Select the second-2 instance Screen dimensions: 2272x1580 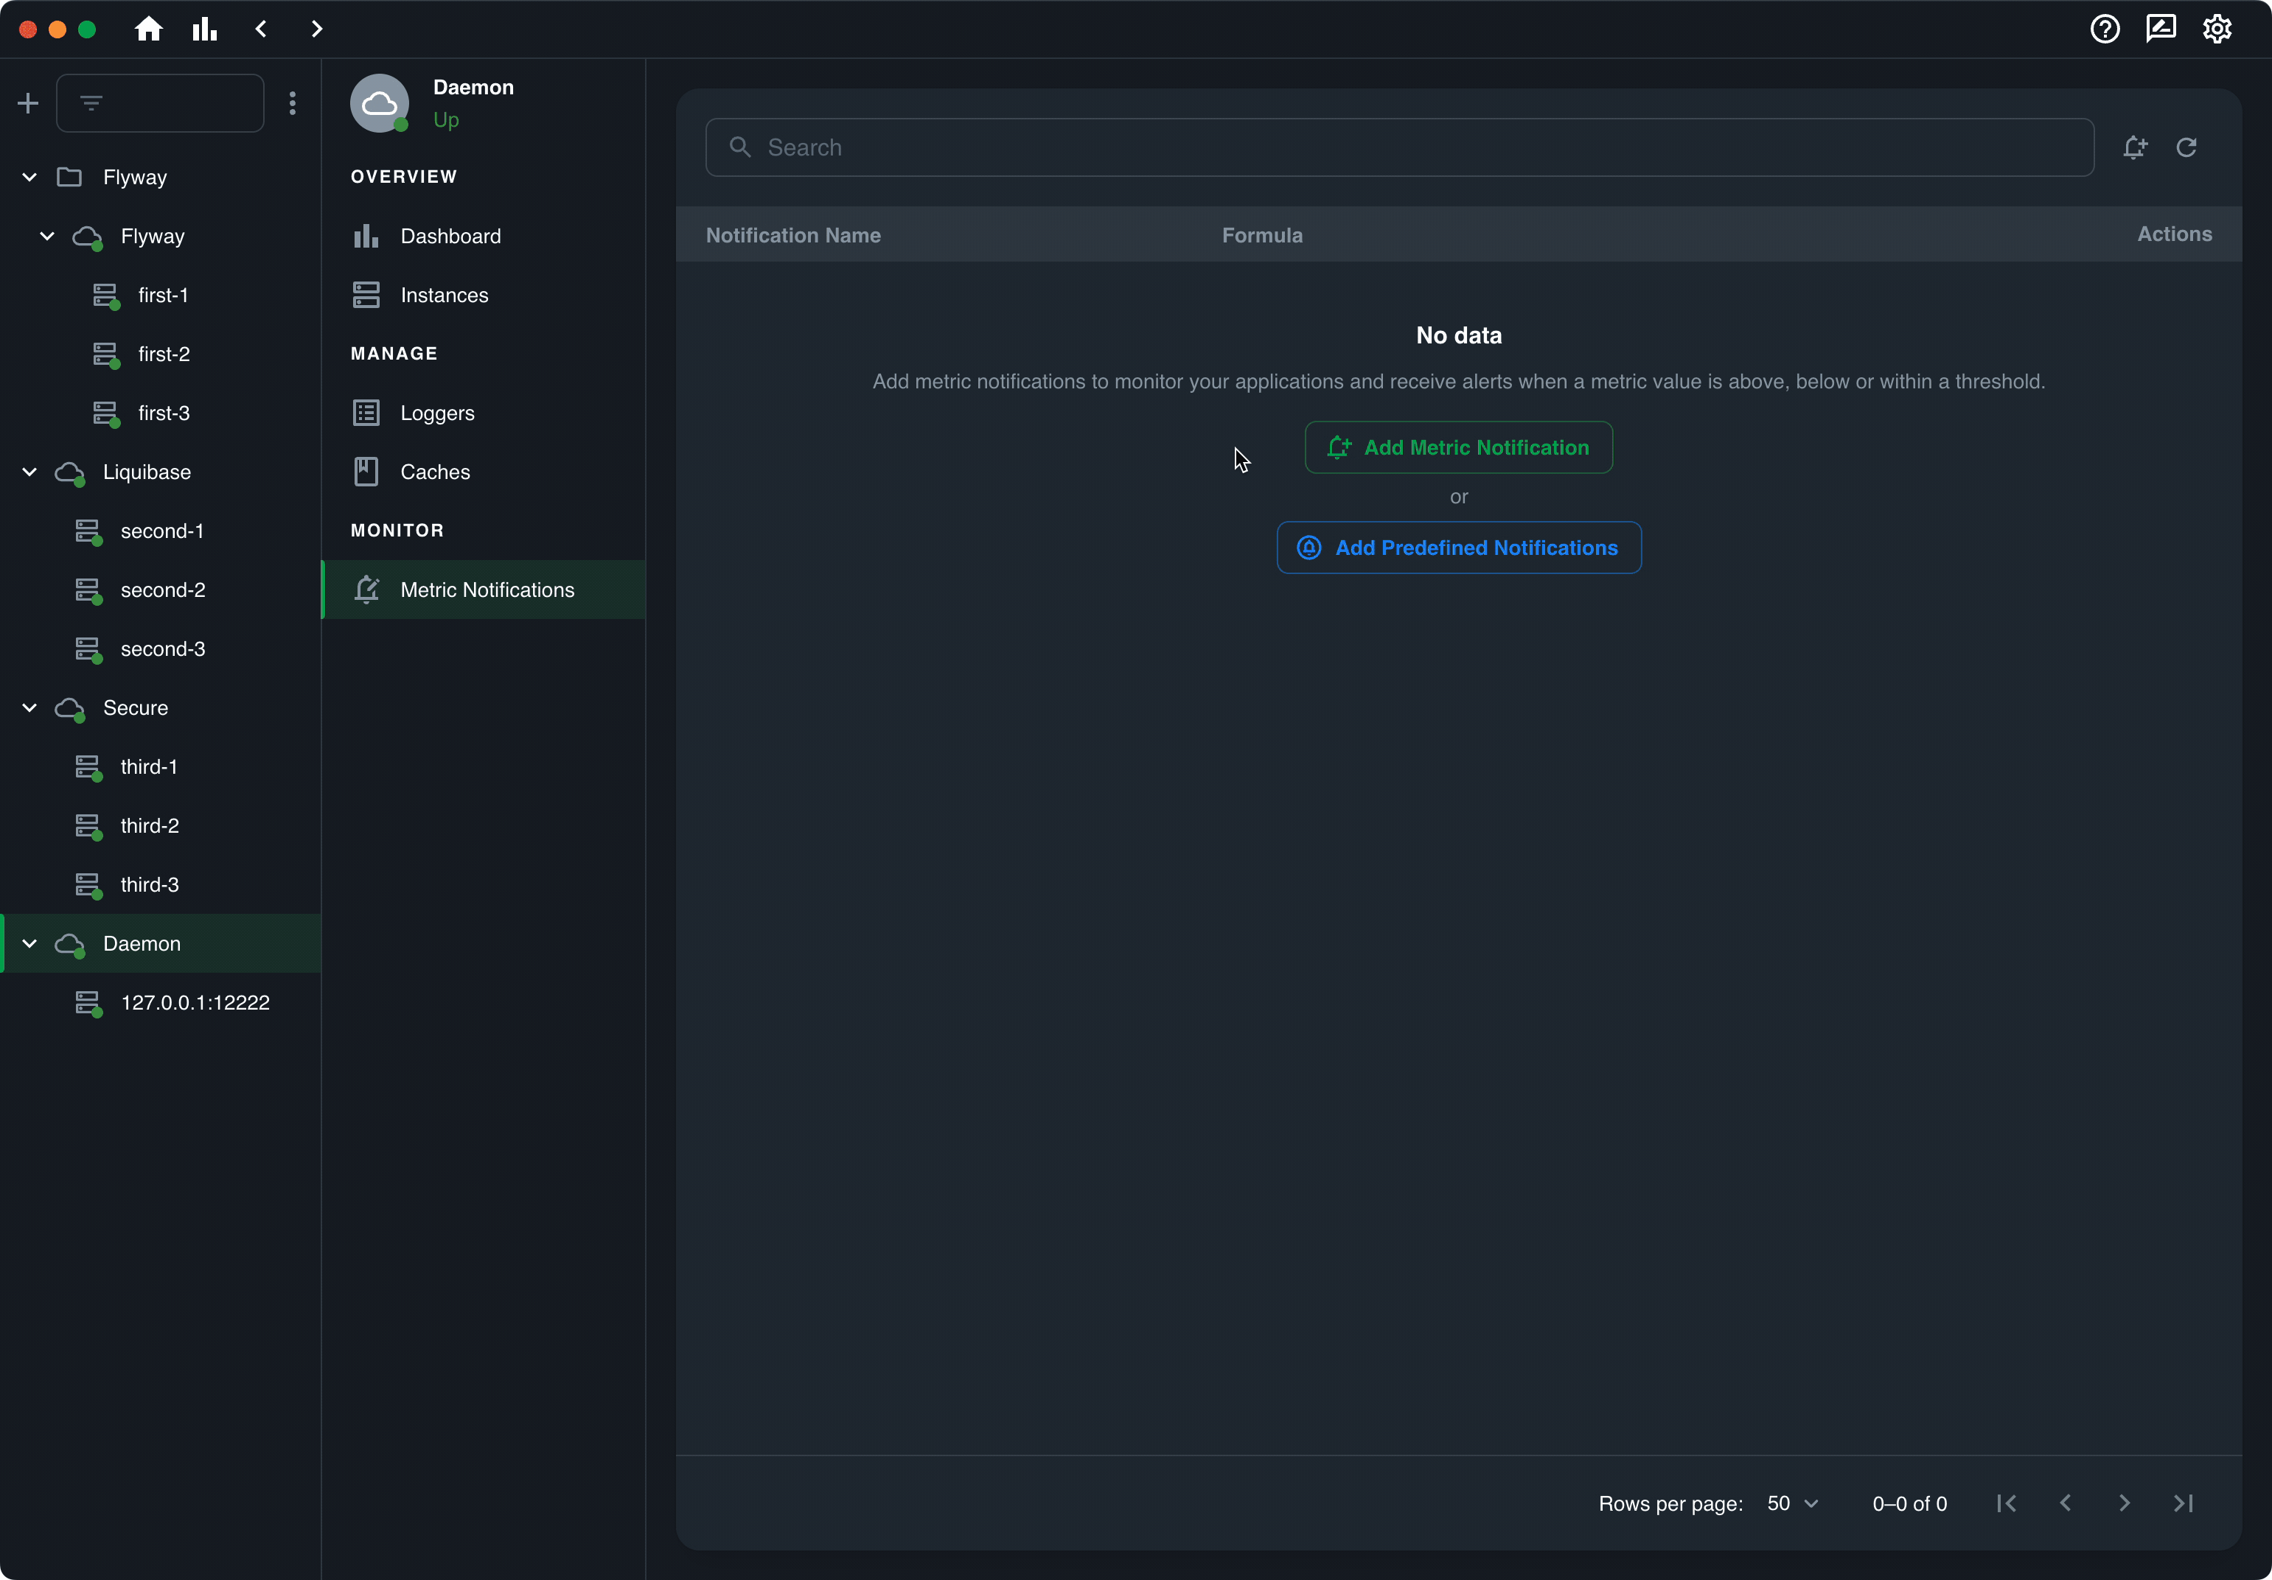click(162, 590)
